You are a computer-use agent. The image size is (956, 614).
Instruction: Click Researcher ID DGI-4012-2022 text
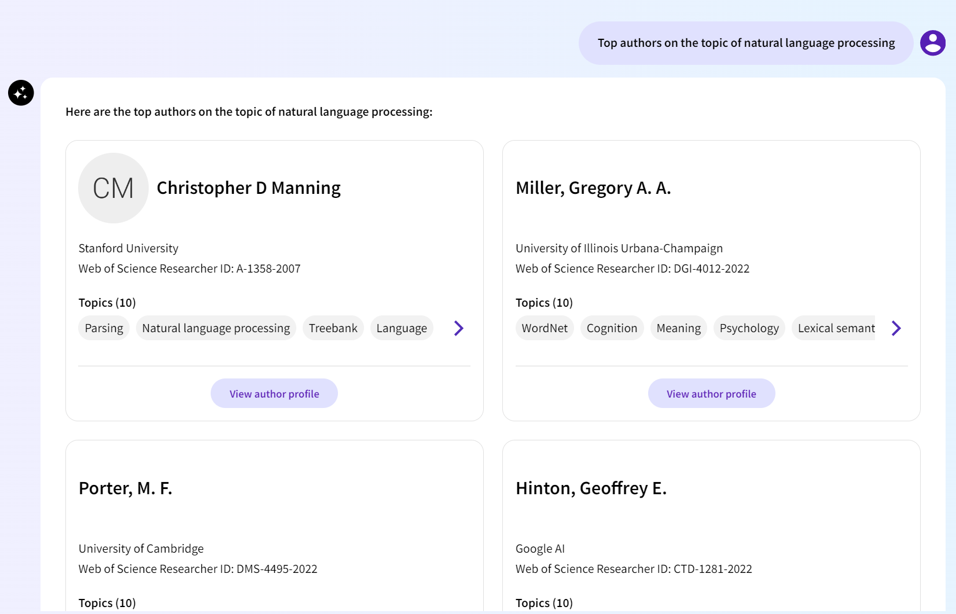pos(633,269)
